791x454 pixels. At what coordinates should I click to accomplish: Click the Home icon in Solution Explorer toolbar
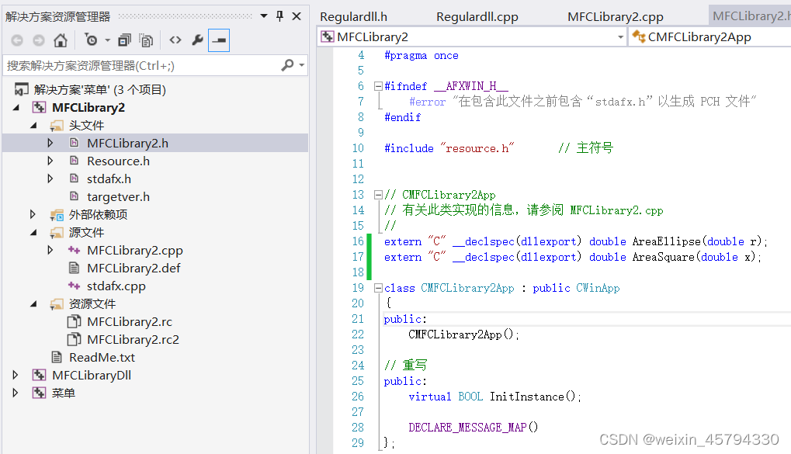[61, 40]
